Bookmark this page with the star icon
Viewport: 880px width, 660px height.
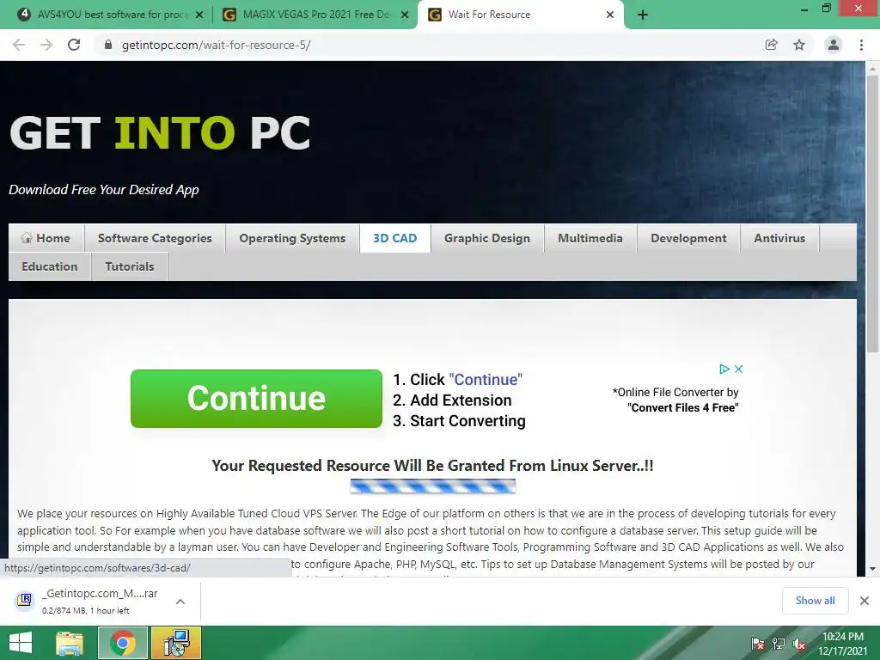799,45
